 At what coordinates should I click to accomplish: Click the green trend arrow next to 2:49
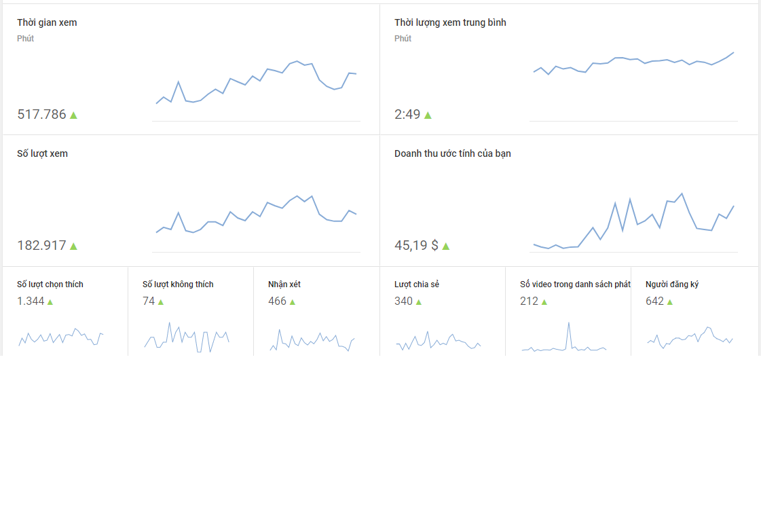pyautogui.click(x=428, y=115)
